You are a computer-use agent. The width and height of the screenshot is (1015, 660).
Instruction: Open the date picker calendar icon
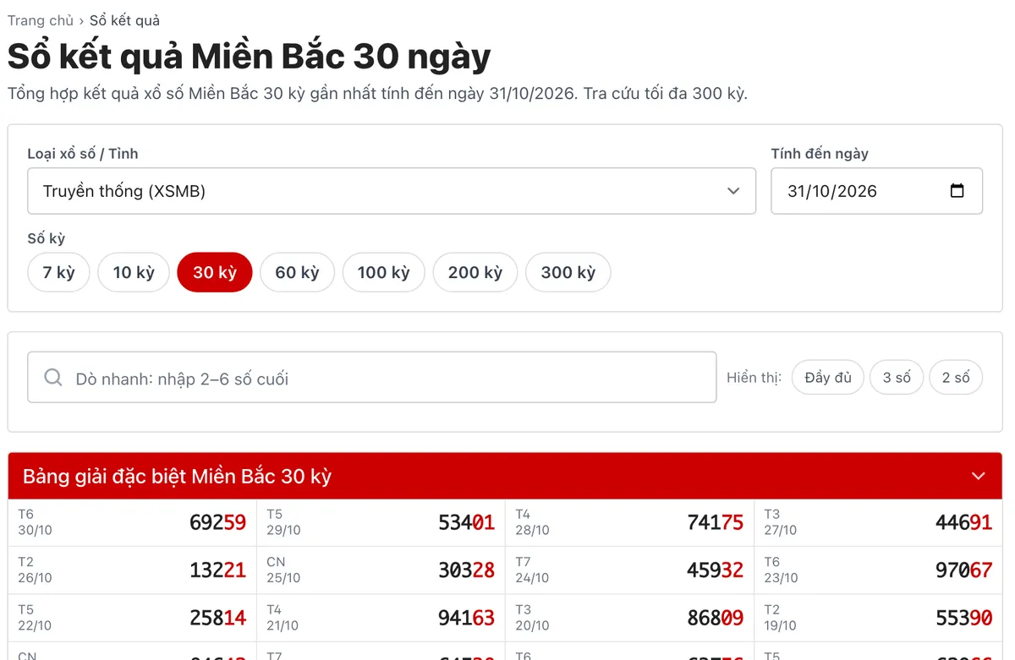[x=957, y=191]
